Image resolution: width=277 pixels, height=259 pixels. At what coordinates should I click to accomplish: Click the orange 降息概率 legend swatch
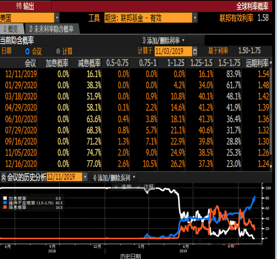click(x=5, y=207)
